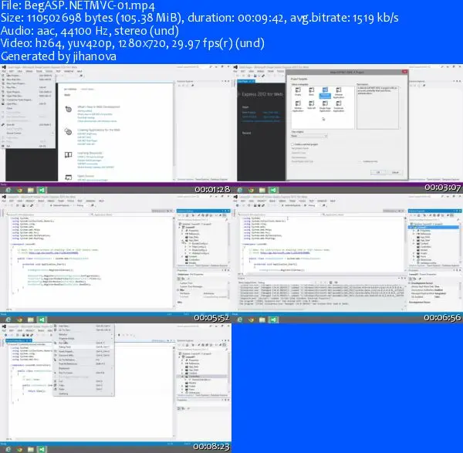Click Cancel in the New ASP.NET MVC Project dialog
This screenshot has width=463, height=453.
pyautogui.click(x=395, y=172)
